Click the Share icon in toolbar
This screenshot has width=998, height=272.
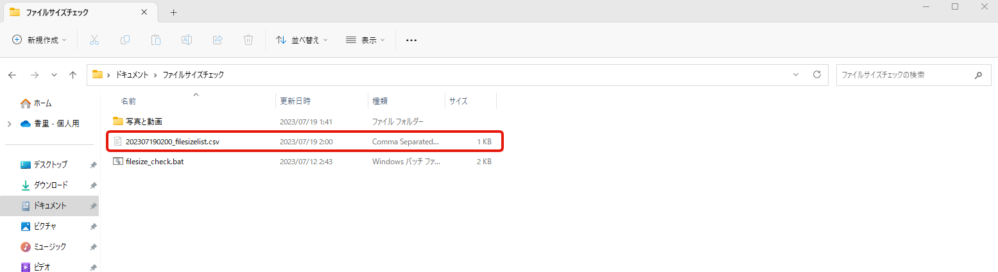(218, 40)
